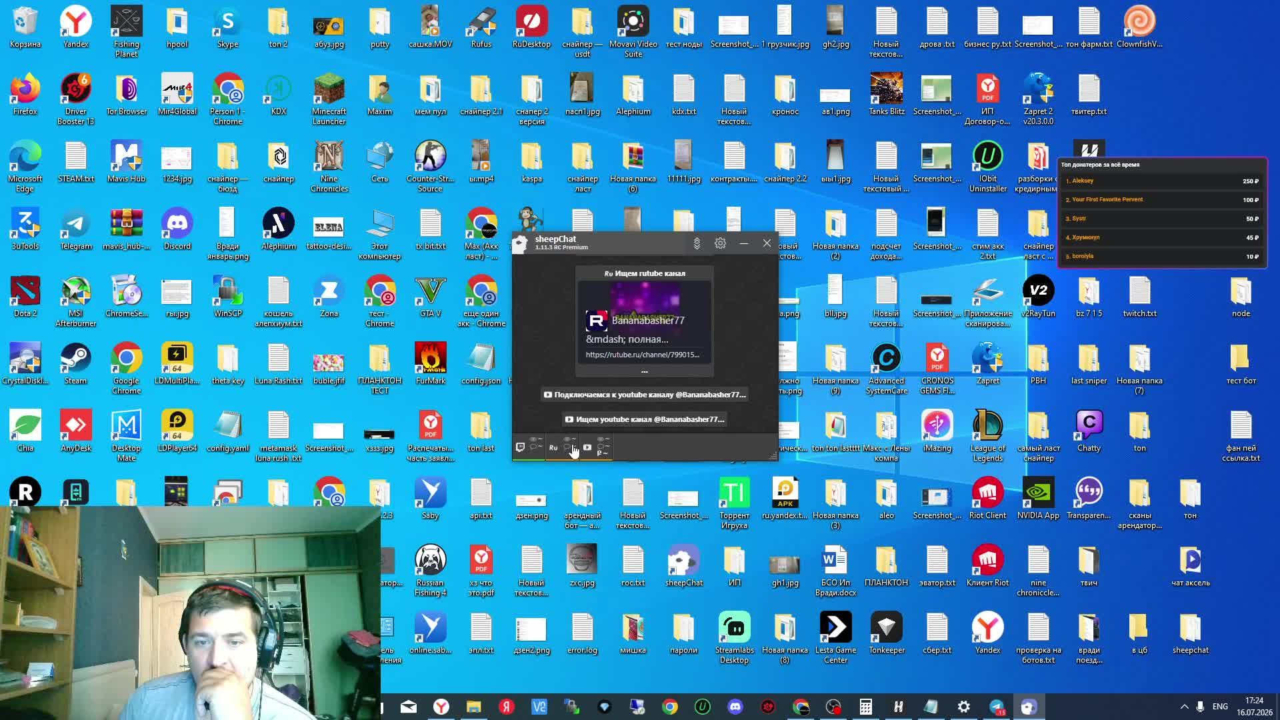
Task: Open the Recycle Bin 'Корзина' desktop icon
Action: [25, 28]
